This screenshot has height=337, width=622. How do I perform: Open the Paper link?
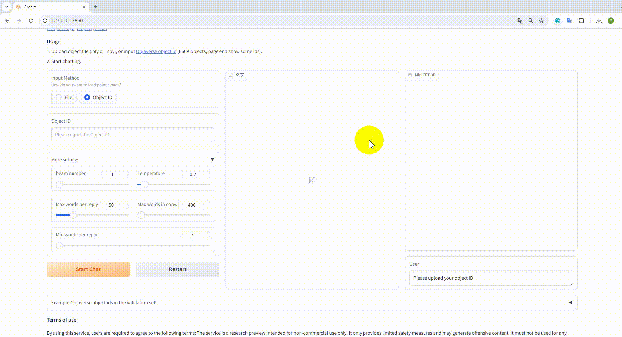tap(84, 29)
